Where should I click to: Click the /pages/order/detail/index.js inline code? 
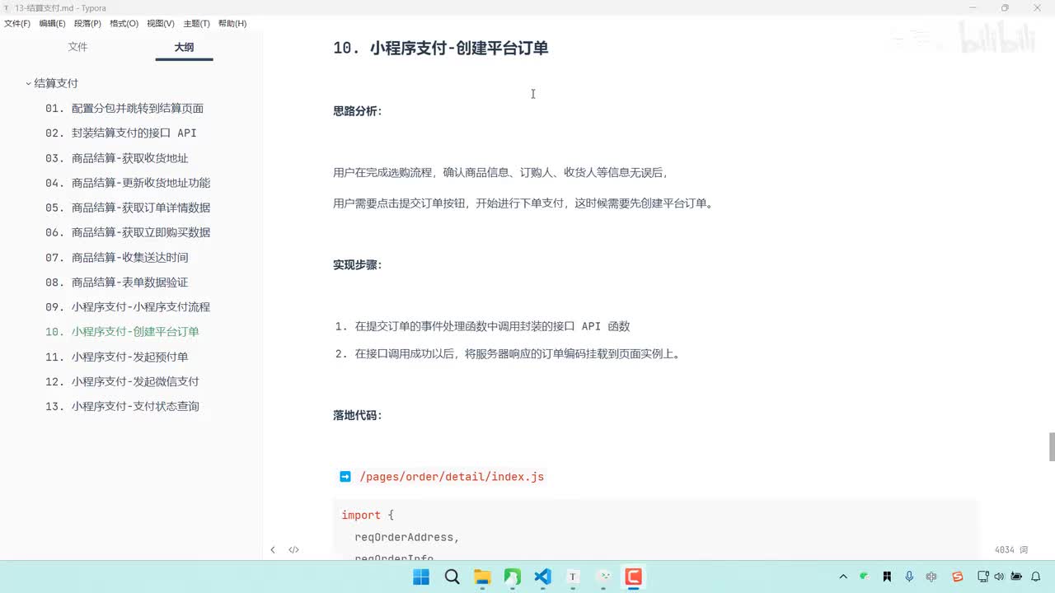point(452,477)
